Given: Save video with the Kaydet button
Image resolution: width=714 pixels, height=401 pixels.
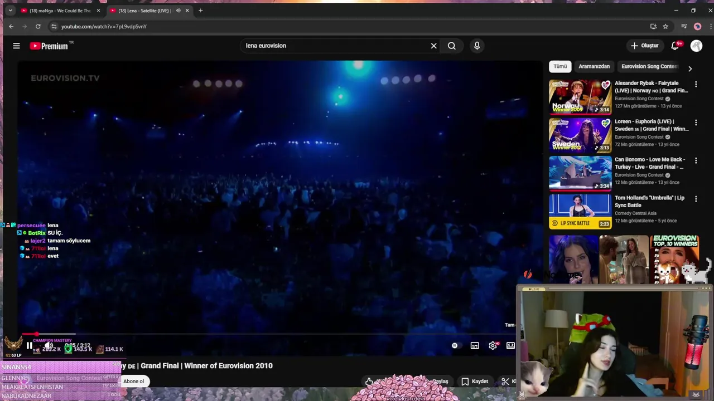Looking at the screenshot, I should click(x=475, y=382).
